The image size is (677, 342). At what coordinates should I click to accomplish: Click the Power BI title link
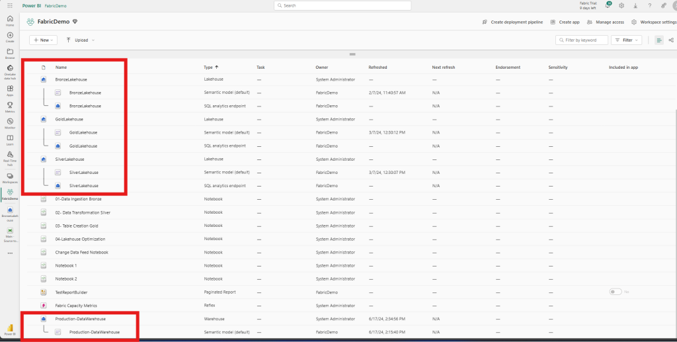(32, 5)
